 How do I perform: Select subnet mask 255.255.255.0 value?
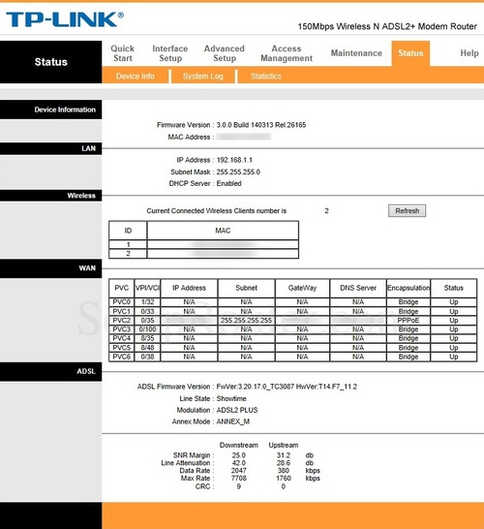tap(238, 171)
